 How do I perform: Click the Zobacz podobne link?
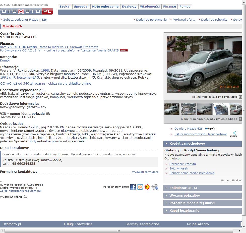coord(15,20)
